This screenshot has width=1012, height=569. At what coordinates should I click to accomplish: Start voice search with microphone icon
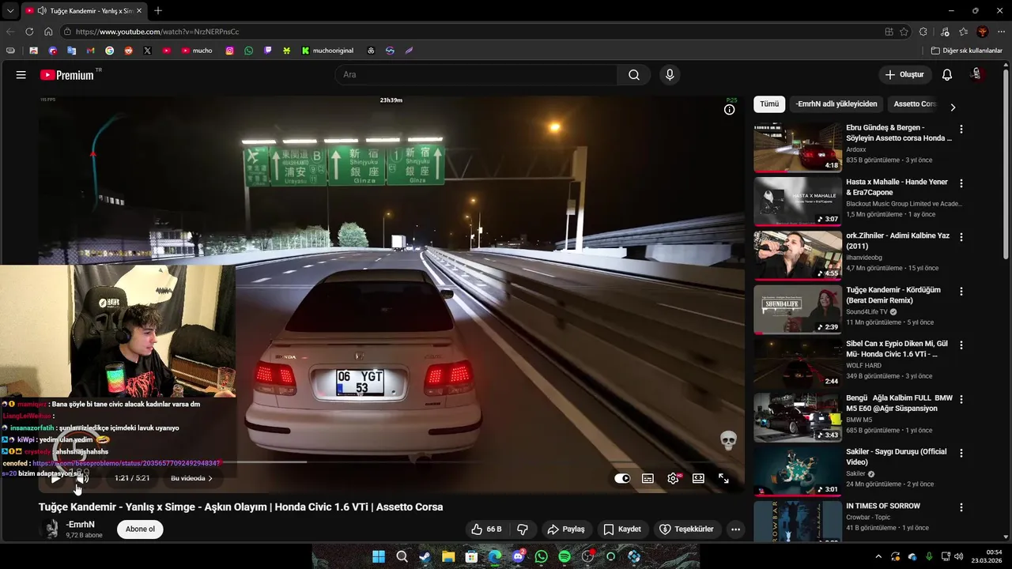pos(670,75)
